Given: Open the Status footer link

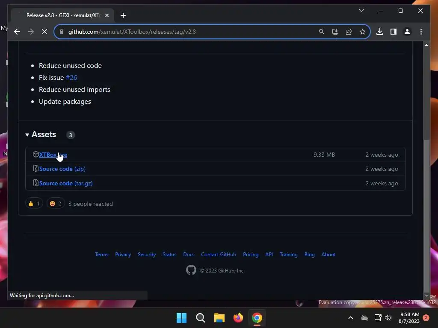Looking at the screenshot, I should [169, 255].
